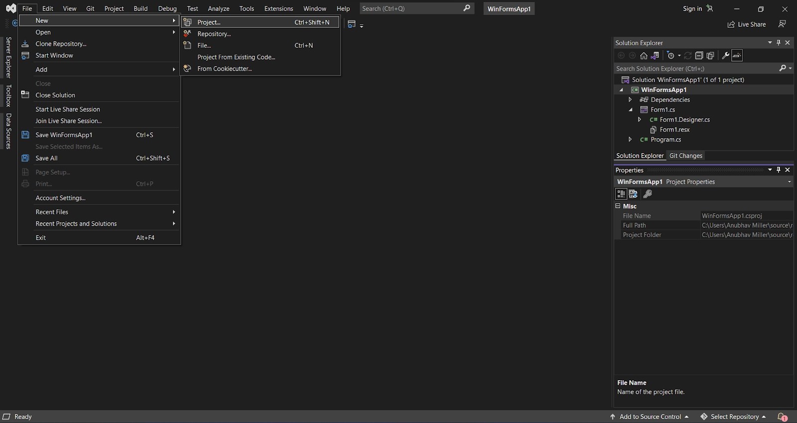Select Program.cs in Solution Explorer

pyautogui.click(x=665, y=139)
